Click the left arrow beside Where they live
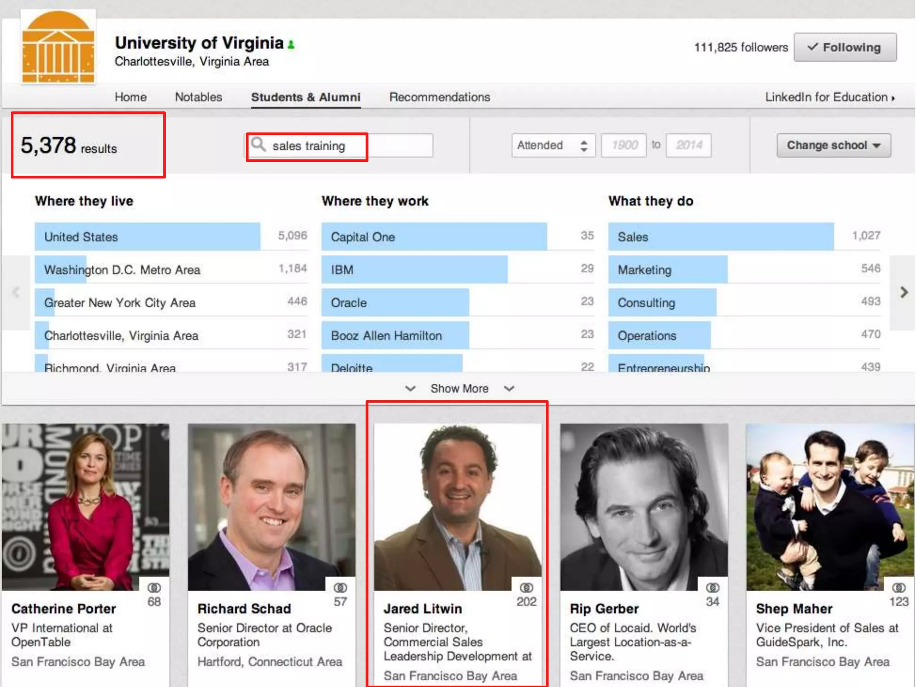Image resolution: width=917 pixels, height=687 pixels. tap(16, 293)
